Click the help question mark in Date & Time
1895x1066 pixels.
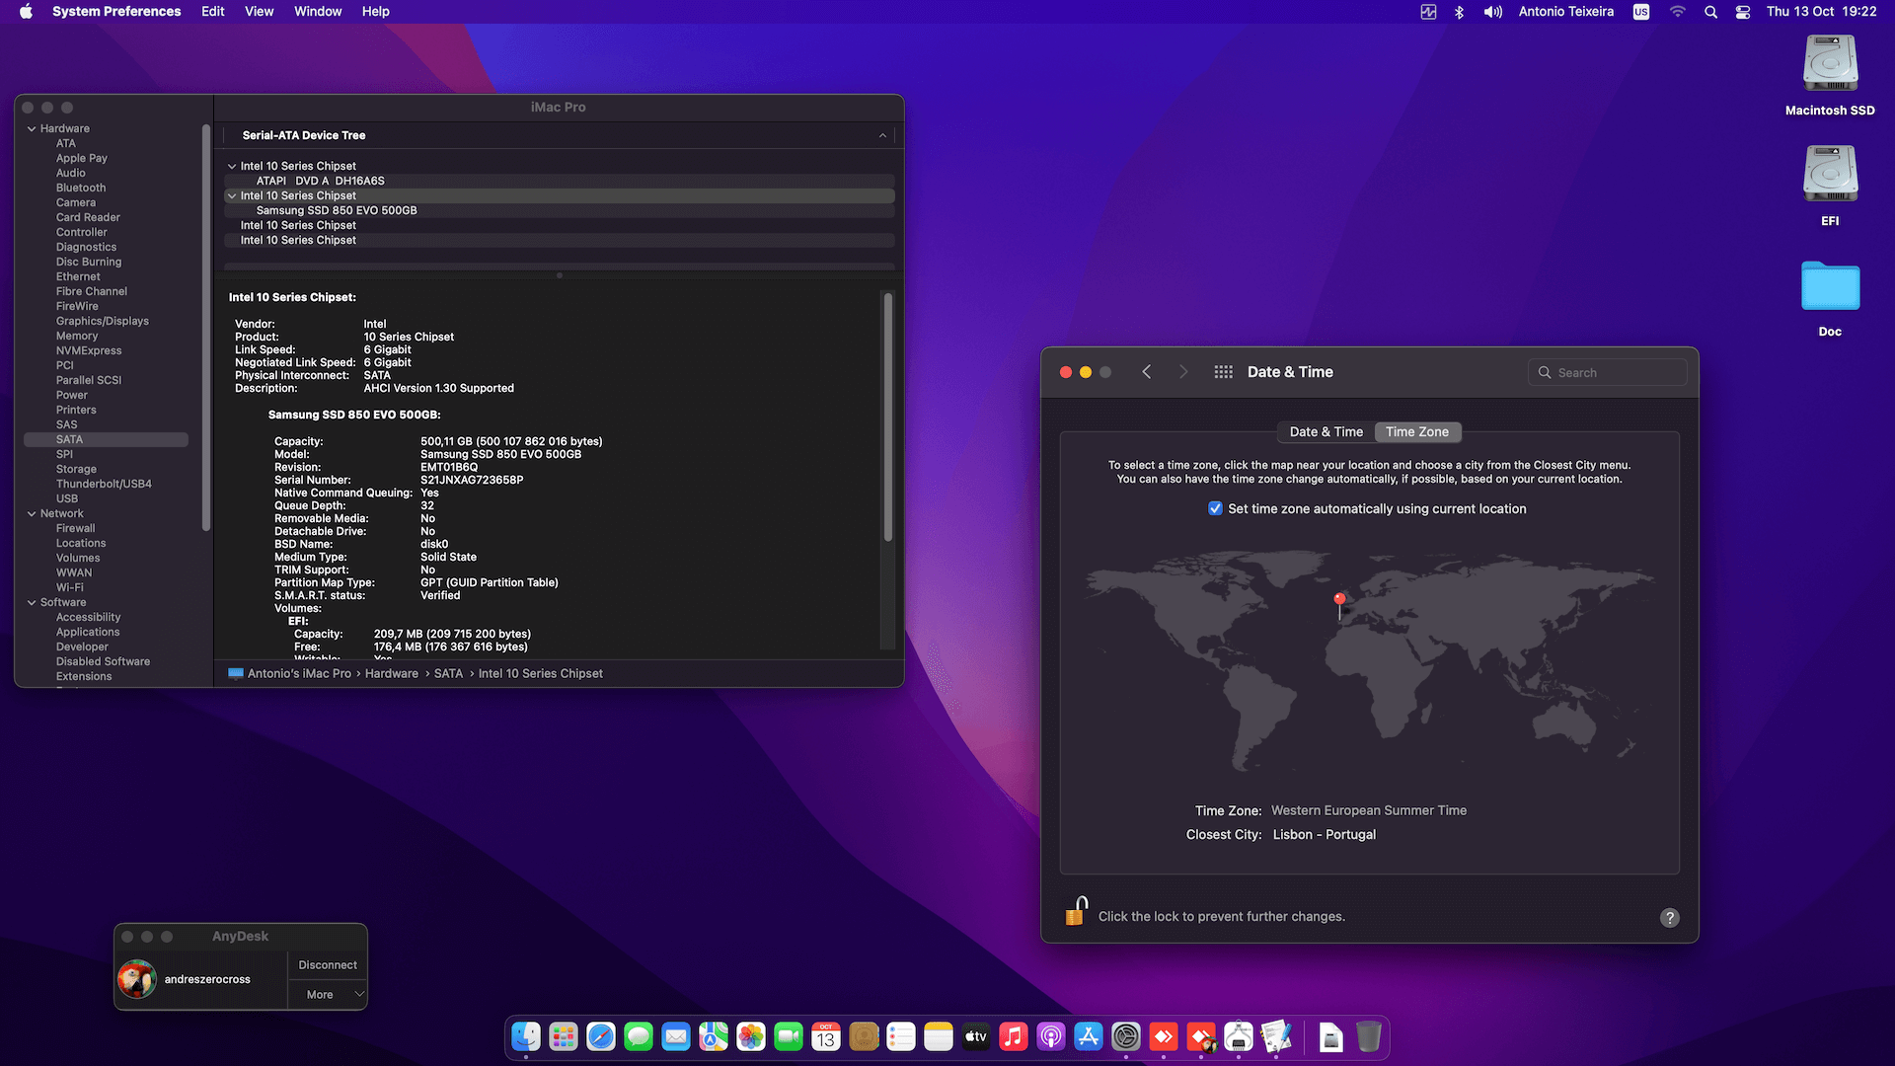[x=1670, y=918]
